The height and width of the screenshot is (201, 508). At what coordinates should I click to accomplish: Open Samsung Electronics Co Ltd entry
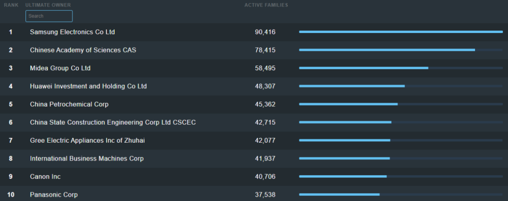pyautogui.click(x=72, y=32)
